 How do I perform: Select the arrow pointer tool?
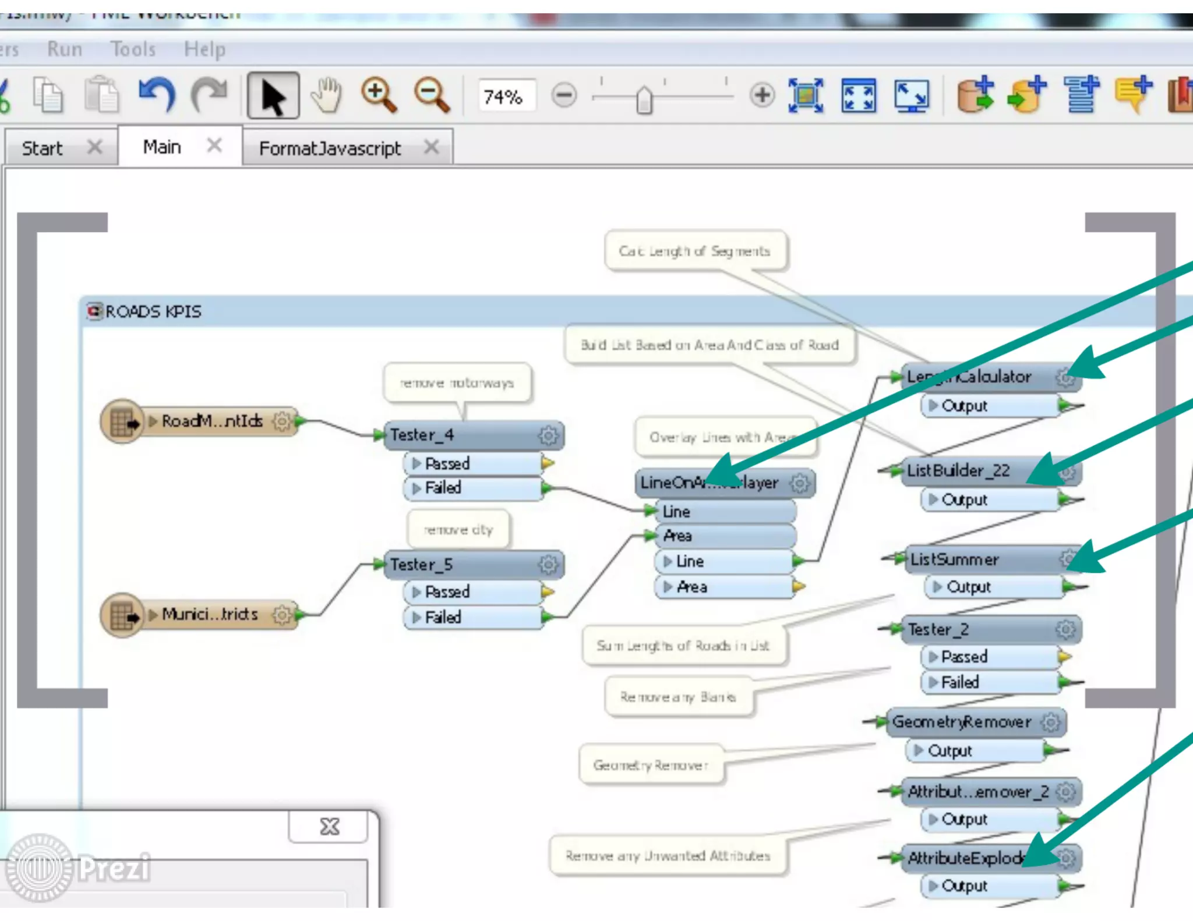pyautogui.click(x=273, y=96)
